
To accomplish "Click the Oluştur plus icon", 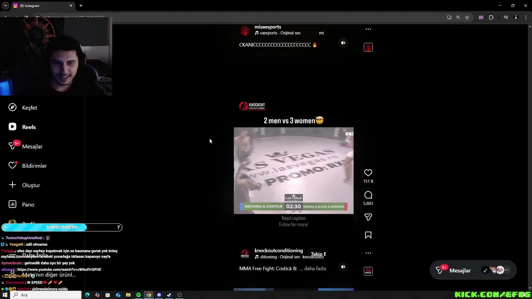I will [12, 185].
